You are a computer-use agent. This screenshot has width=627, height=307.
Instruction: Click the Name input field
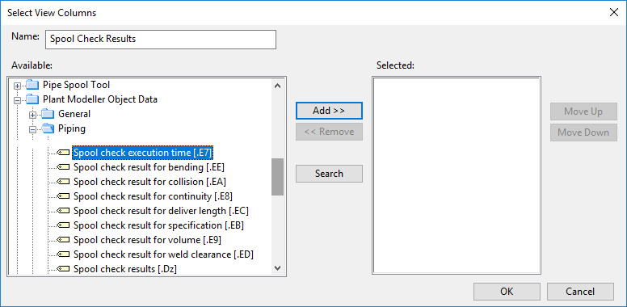pyautogui.click(x=161, y=39)
